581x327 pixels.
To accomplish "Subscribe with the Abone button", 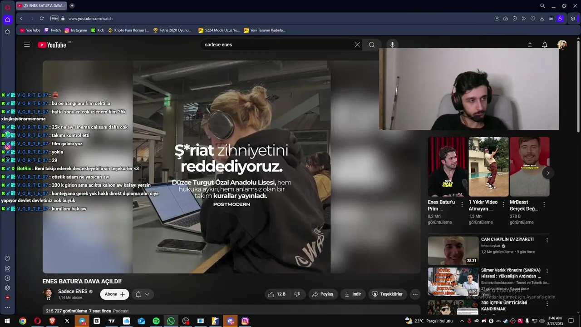I will [x=114, y=294].
